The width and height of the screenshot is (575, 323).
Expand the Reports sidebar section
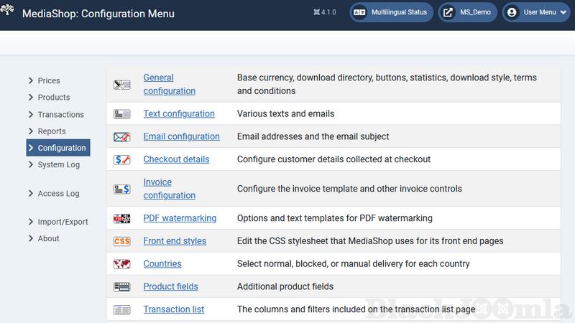51,131
